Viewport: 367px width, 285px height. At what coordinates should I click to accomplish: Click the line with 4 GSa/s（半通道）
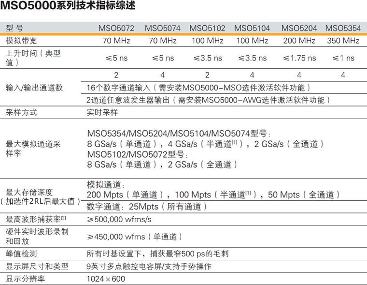click(205, 144)
